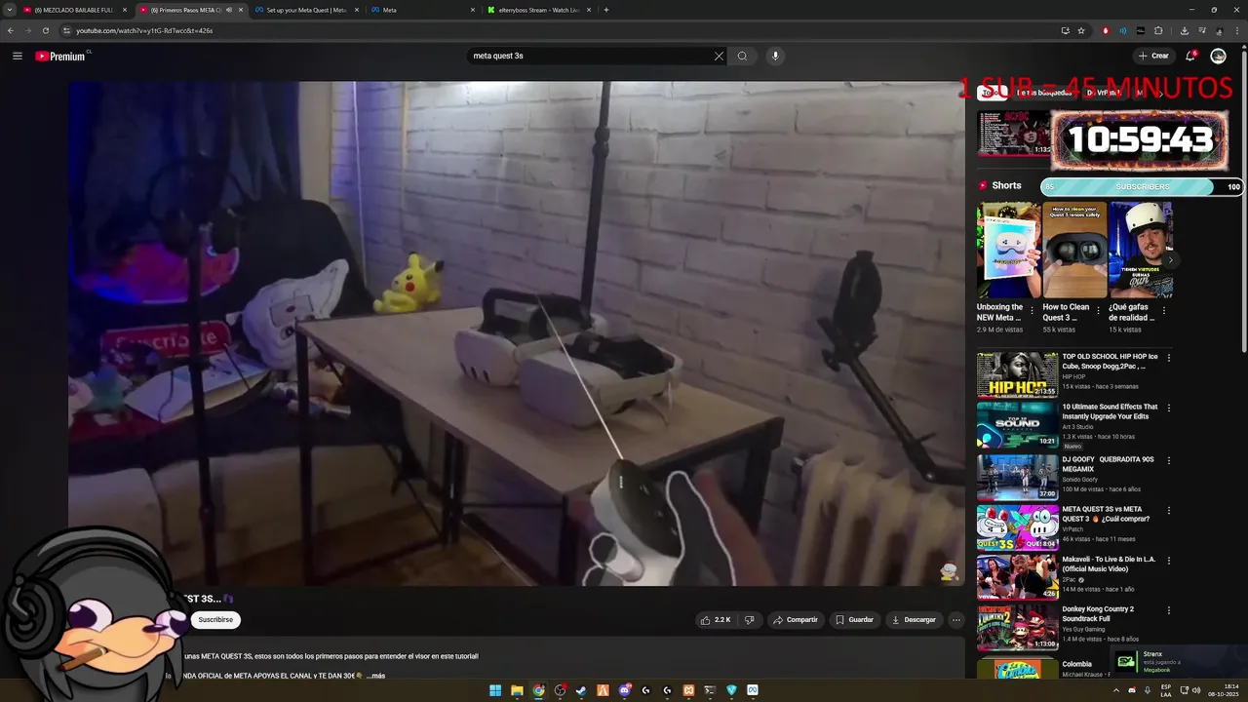
Task: Switch to Set up your Meta Quest tab
Action: tap(306, 10)
